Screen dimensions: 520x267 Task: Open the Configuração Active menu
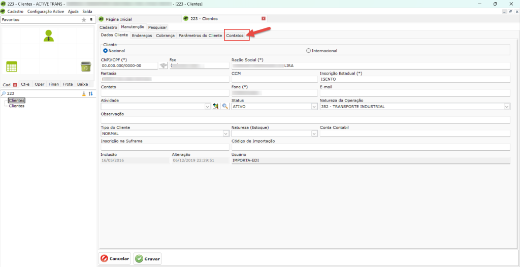coord(46,11)
